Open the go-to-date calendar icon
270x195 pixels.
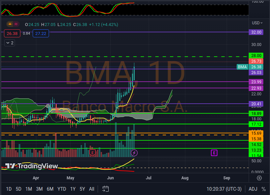[105, 189]
